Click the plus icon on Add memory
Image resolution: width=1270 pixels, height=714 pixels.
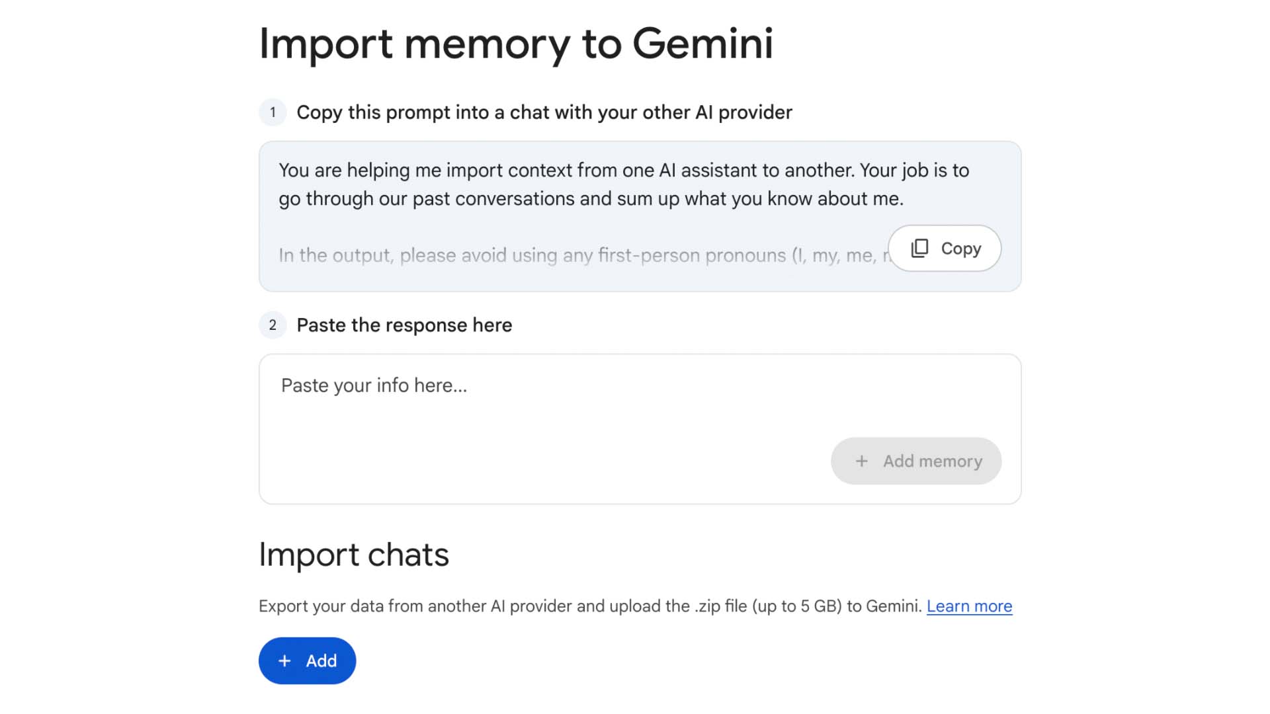point(861,461)
